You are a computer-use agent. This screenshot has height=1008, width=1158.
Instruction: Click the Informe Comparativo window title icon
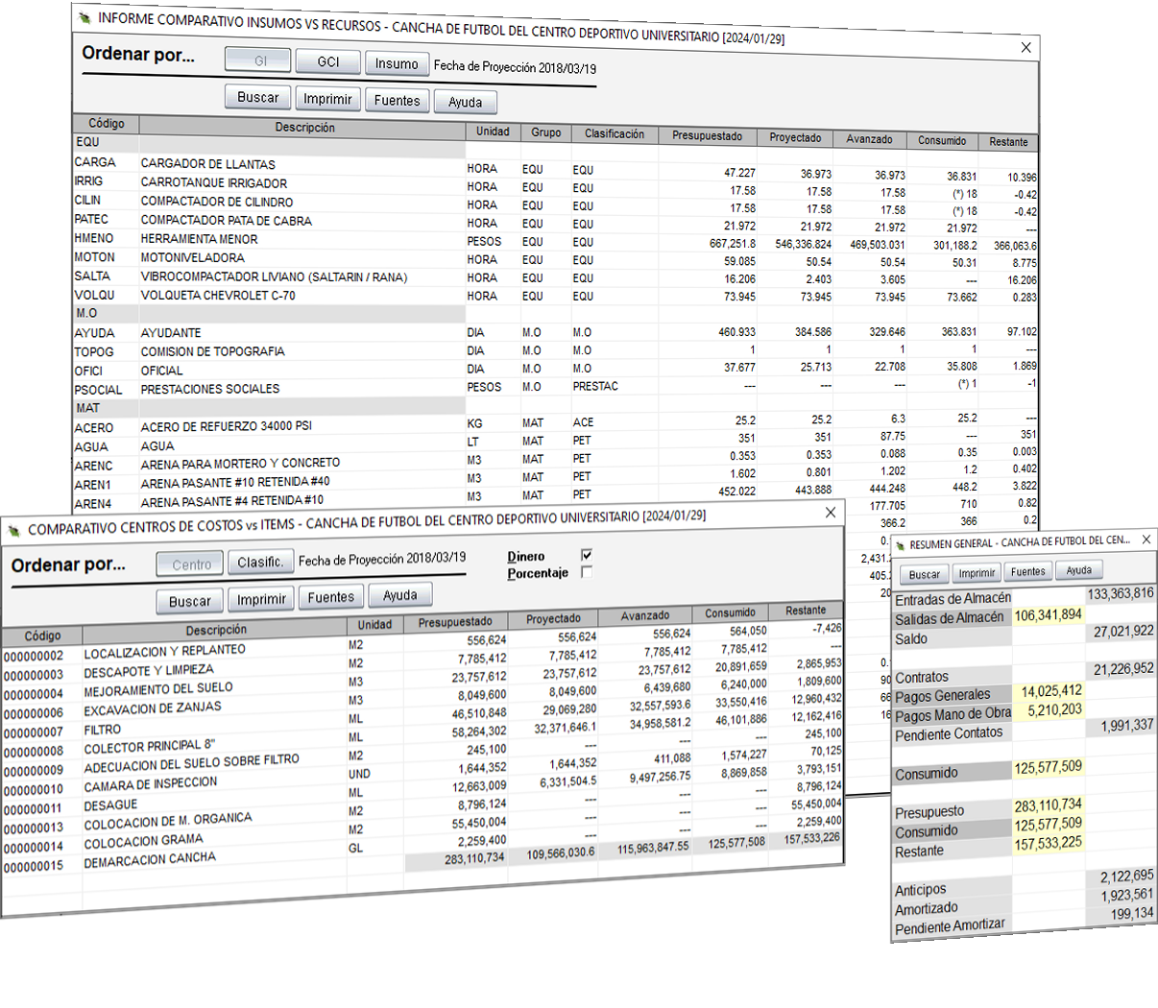tap(85, 17)
